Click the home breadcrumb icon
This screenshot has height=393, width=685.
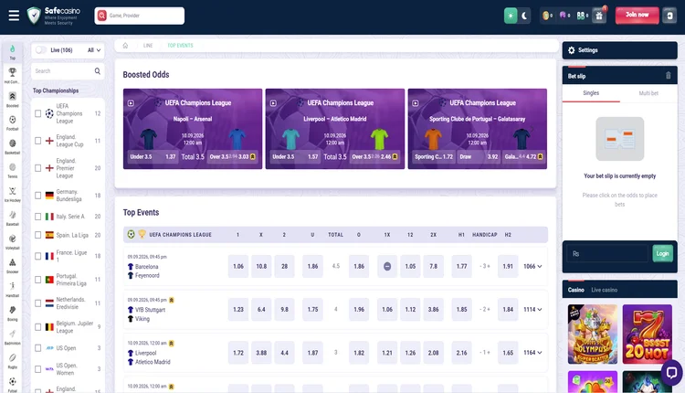[125, 46]
